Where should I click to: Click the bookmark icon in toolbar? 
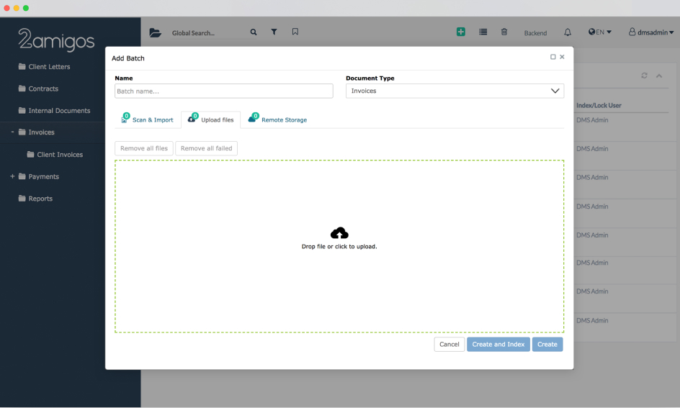(295, 32)
